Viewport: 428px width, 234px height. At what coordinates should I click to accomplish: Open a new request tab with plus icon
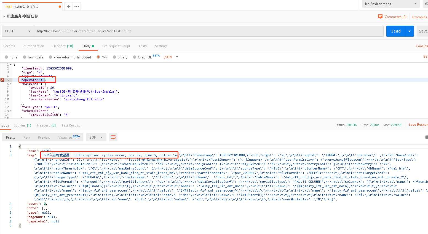click(69, 7)
